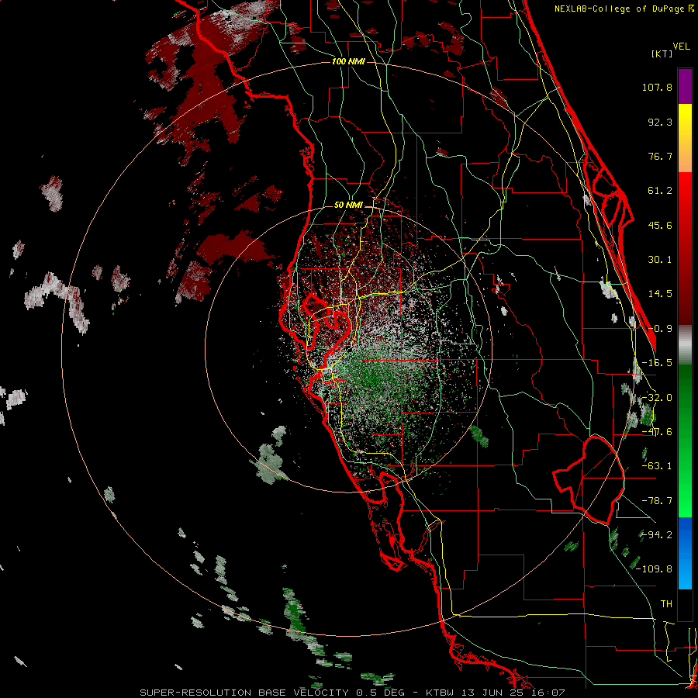Click the -0.9 velocity scale value
The width and height of the screenshot is (698, 698).
coord(660,329)
